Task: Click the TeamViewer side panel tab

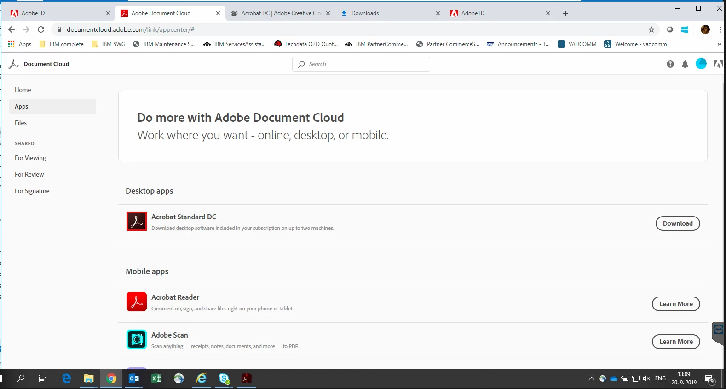Action: pyautogui.click(x=718, y=333)
